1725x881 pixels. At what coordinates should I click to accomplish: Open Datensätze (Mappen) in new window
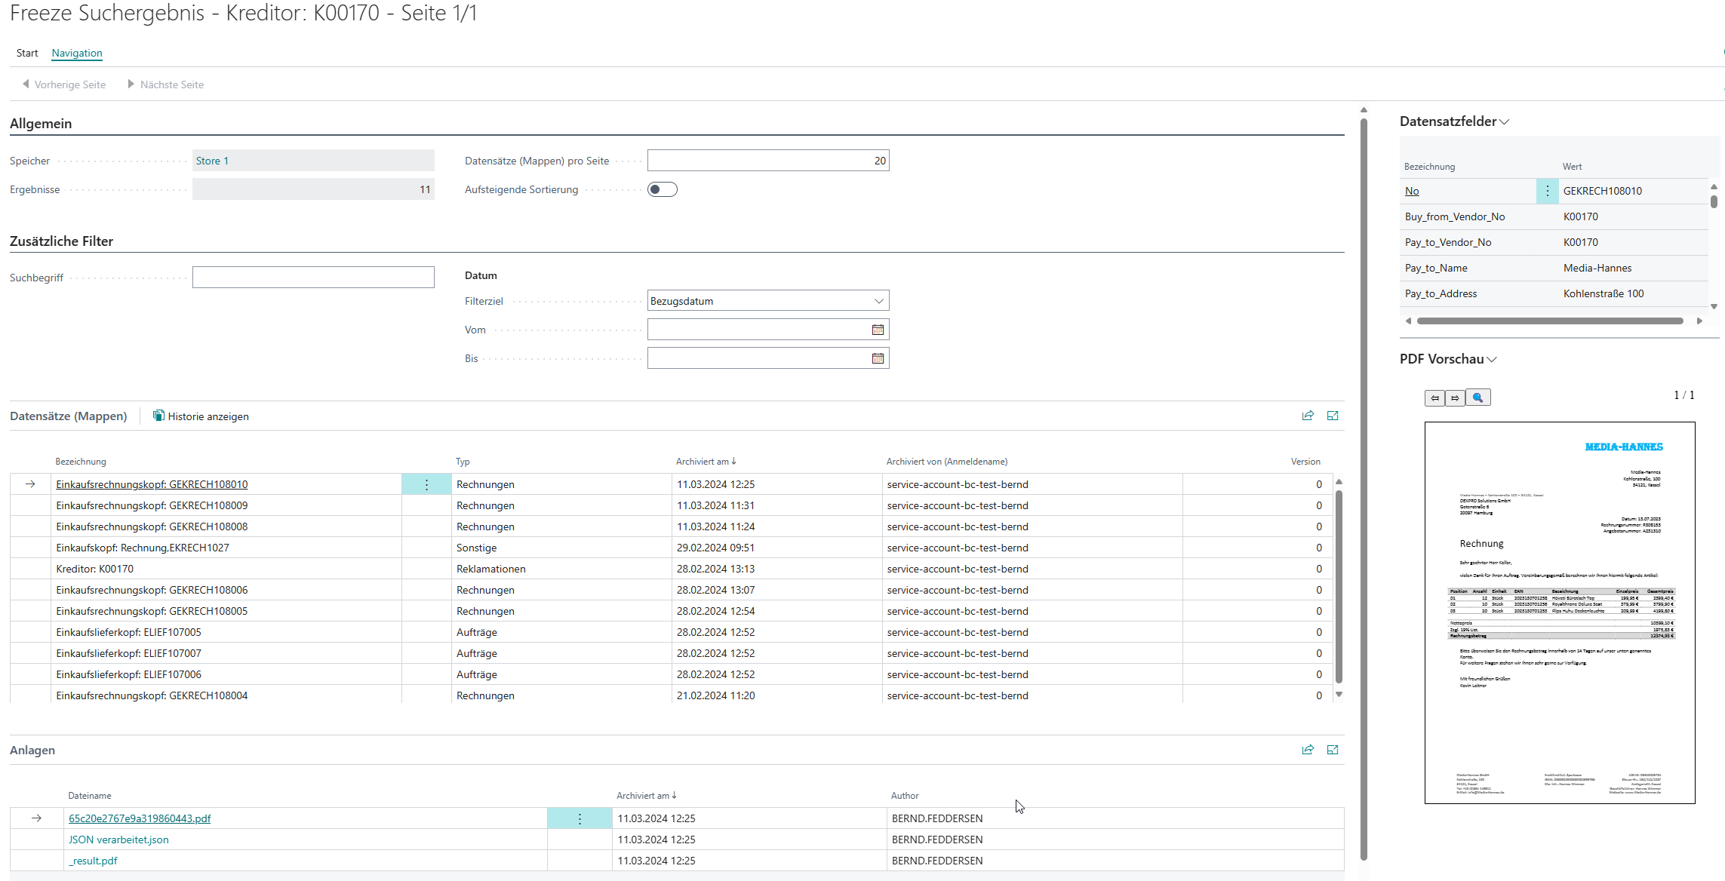point(1333,416)
